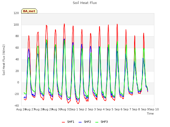The image size is (170, 127).
Task: Click the 100 y-axis tick label
Action: tap(16, 25)
